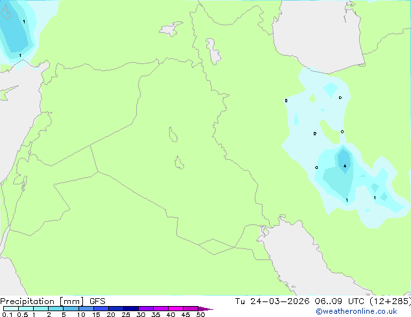This screenshot has width=411, height=317.
Task: Click the purple arrow at the legend's end
Action: tap(205, 309)
